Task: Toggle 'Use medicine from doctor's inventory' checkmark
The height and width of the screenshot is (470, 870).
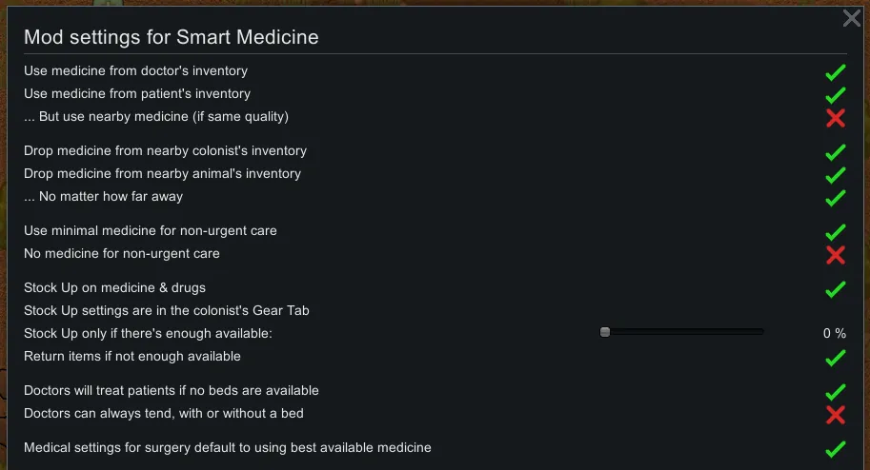Action: pyautogui.click(x=835, y=71)
